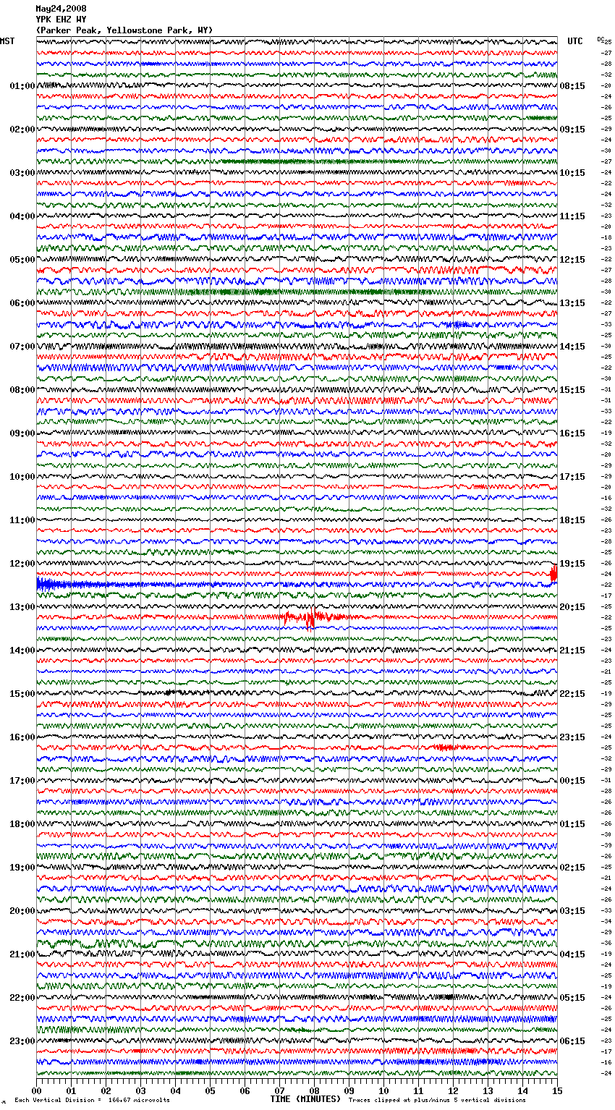The width and height of the screenshot is (615, 1110).
Task: Click the 19:15 UTC time label
Action: coord(572,564)
